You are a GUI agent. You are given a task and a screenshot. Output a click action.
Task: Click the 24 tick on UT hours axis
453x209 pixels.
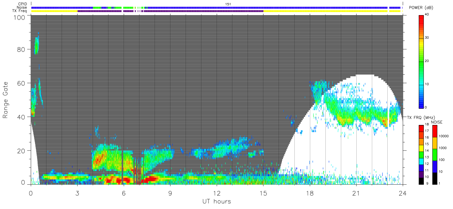tap(403, 192)
